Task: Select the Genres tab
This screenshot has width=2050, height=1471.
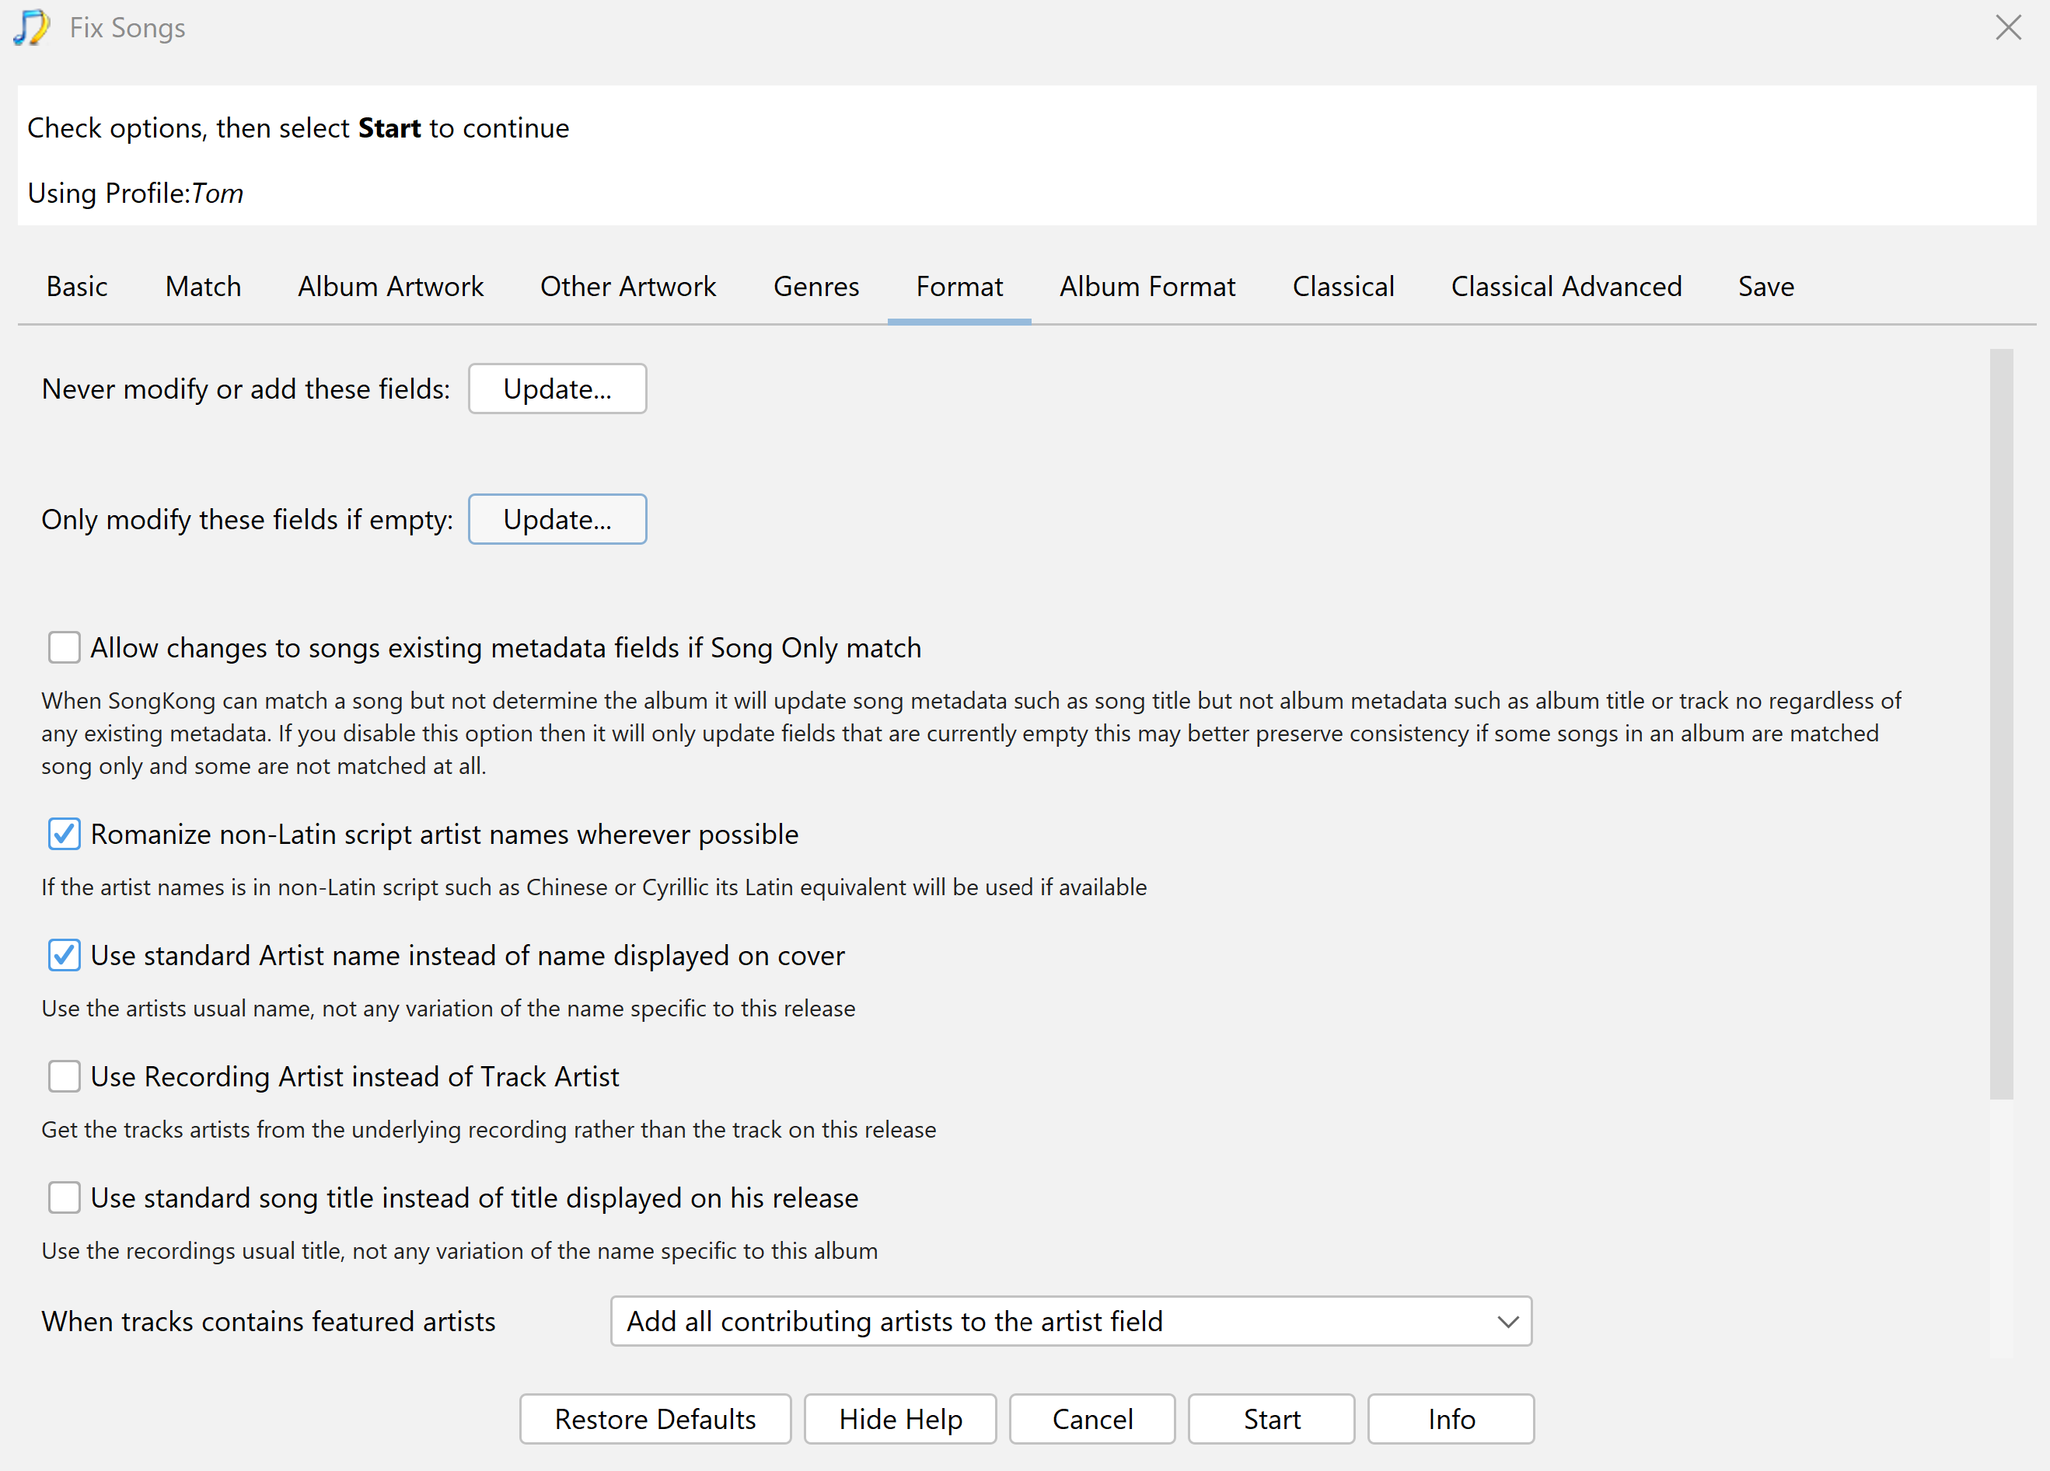Action: click(x=816, y=285)
